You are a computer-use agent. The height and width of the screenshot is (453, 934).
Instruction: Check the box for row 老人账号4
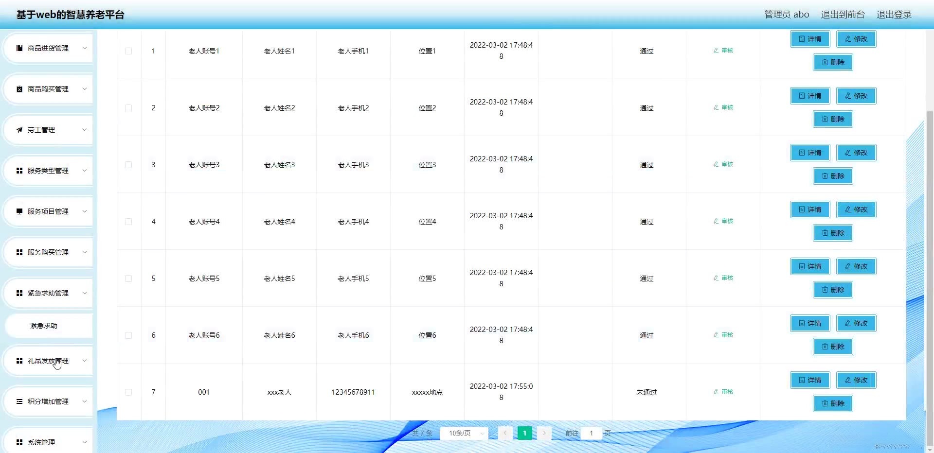[x=128, y=222]
